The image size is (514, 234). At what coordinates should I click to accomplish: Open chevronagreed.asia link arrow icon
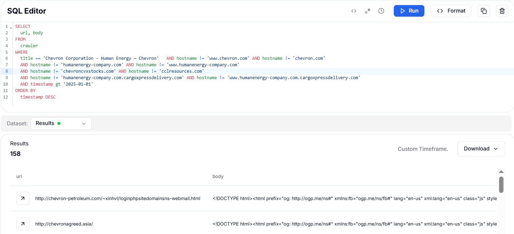pos(23,224)
